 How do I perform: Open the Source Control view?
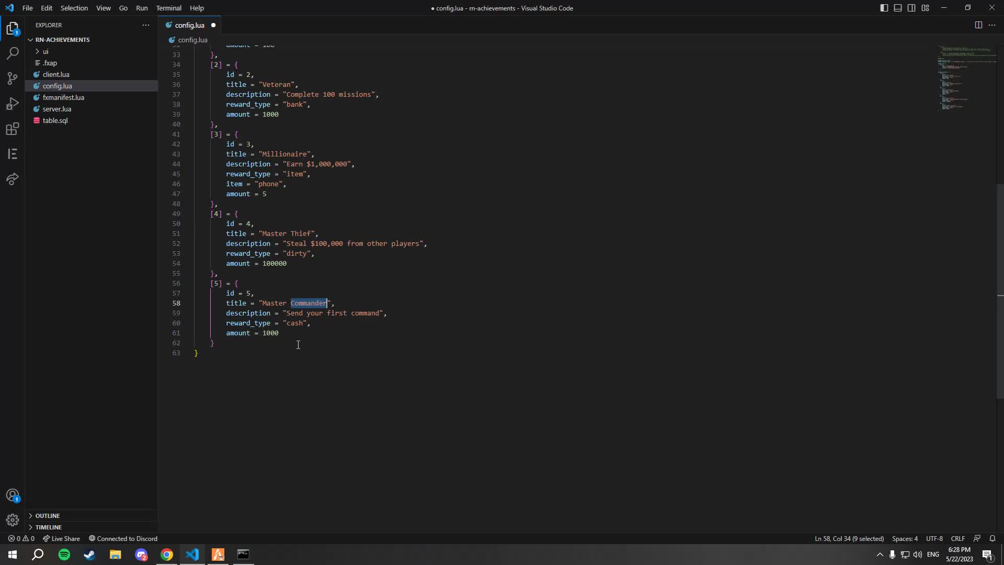point(13,78)
